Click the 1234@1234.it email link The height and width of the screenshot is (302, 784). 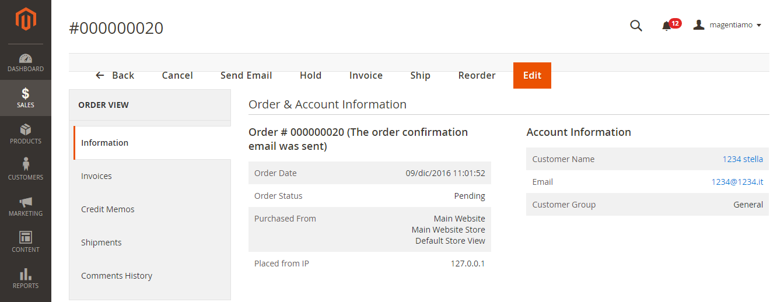(x=737, y=182)
